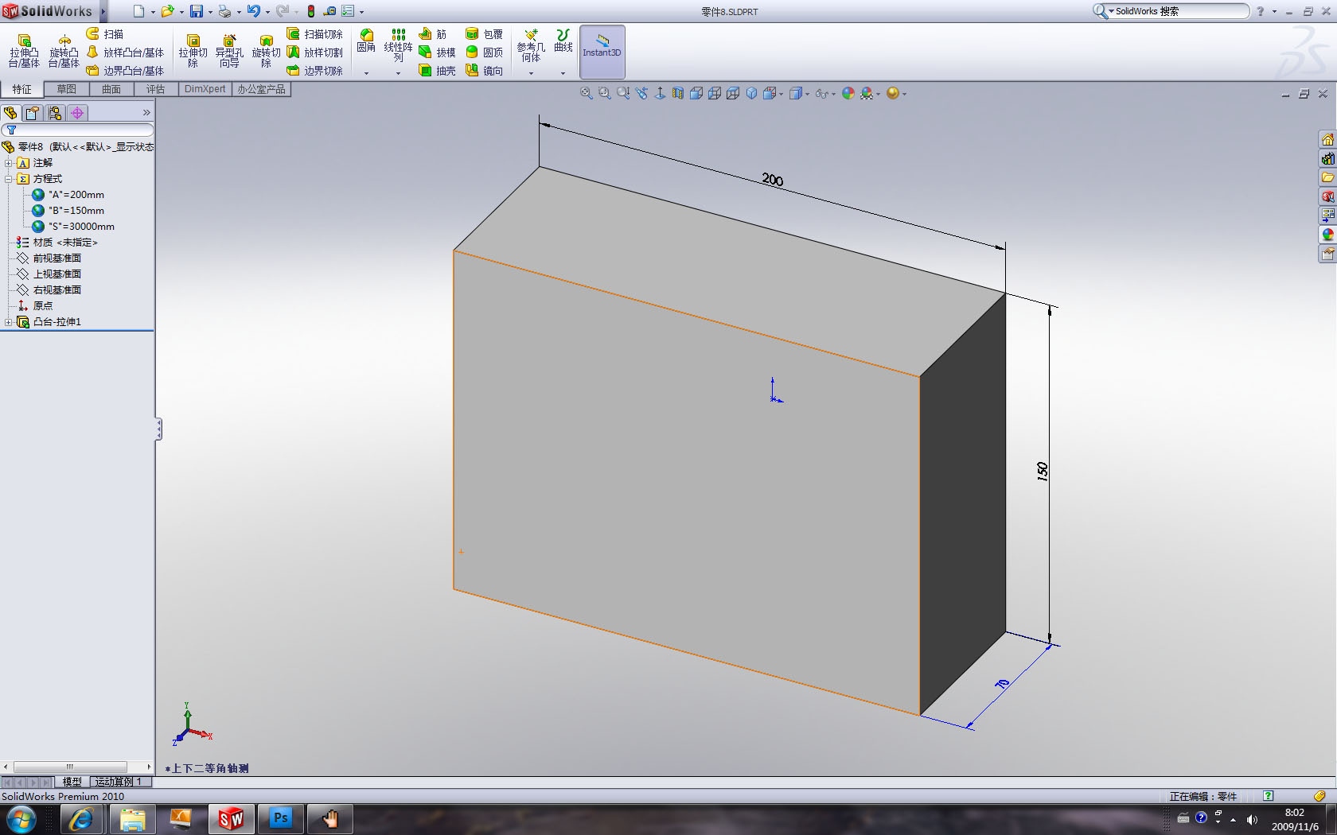Choose the 扫描 sweep boss tool
The width and height of the screenshot is (1337, 835).
105,34
